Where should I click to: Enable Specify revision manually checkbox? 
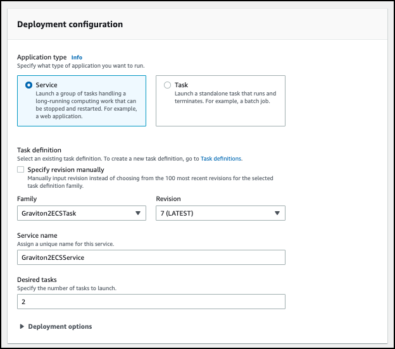(x=21, y=169)
